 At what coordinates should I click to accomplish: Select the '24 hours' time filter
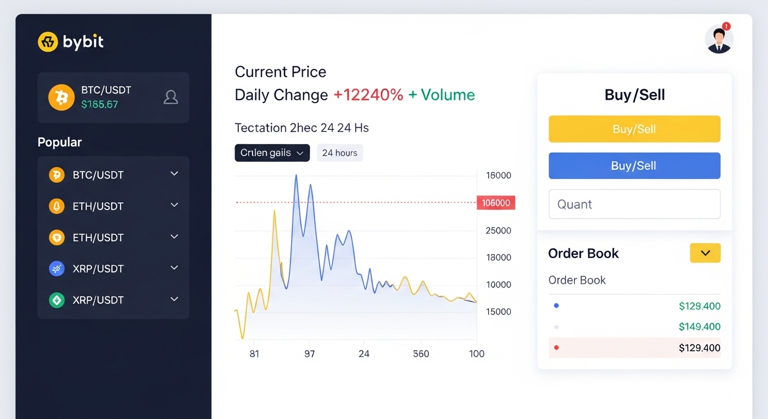pyautogui.click(x=340, y=153)
